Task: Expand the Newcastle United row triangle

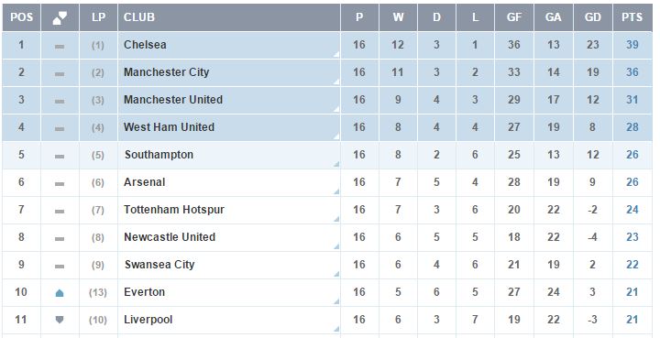Action: tap(336, 246)
